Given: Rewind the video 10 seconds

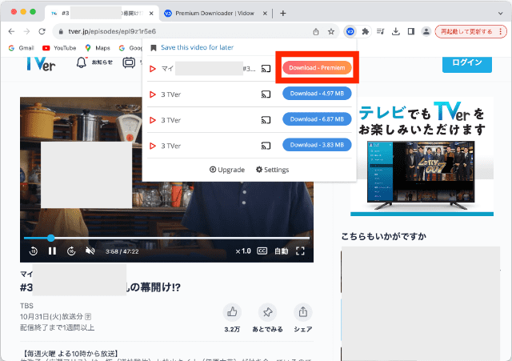Looking at the screenshot, I should pos(34,251).
